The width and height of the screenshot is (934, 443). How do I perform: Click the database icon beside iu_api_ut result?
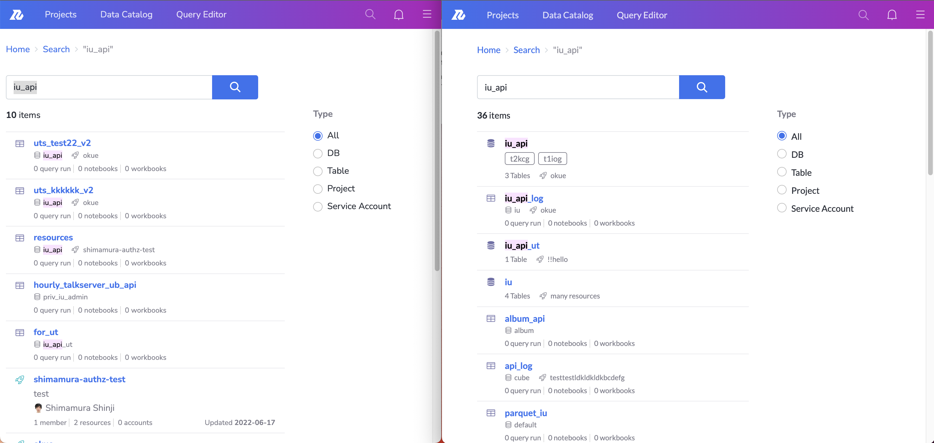pyautogui.click(x=491, y=245)
